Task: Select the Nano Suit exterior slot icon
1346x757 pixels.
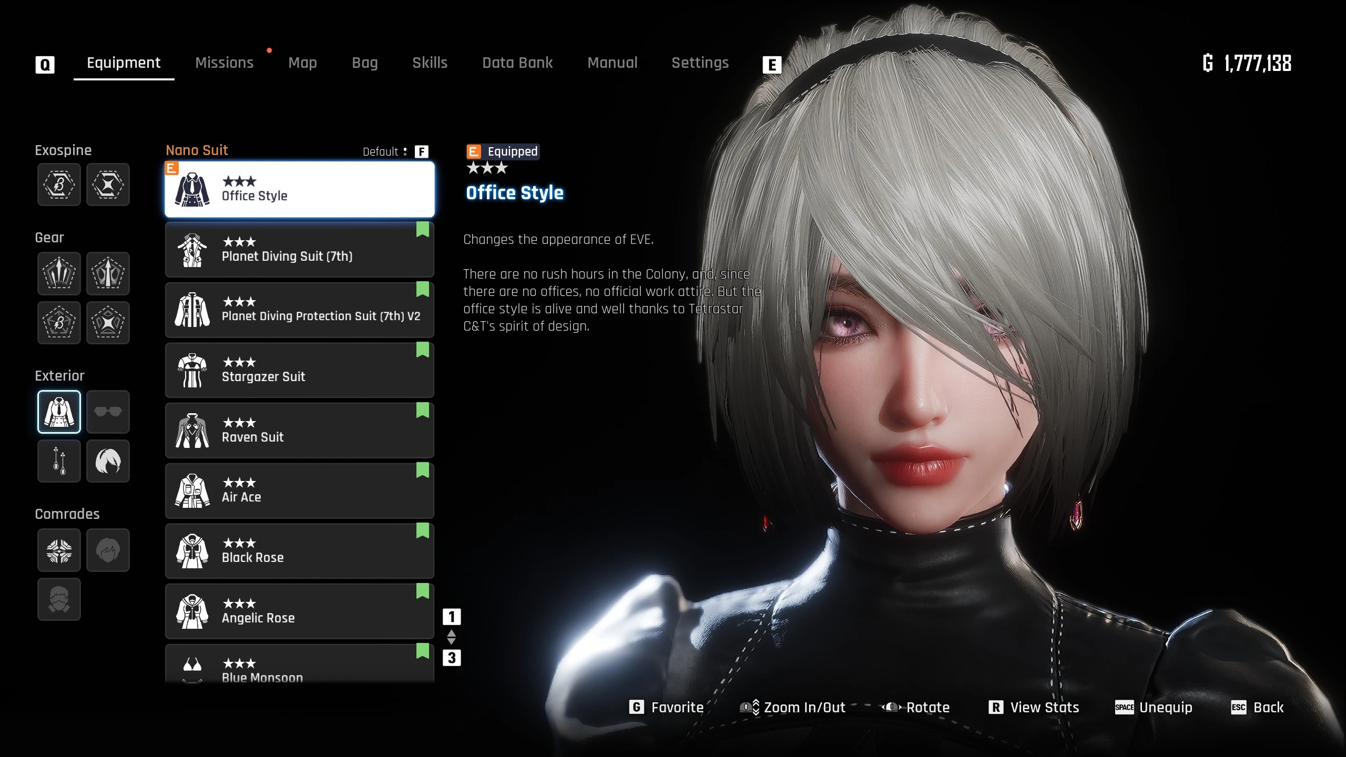Action: point(59,412)
